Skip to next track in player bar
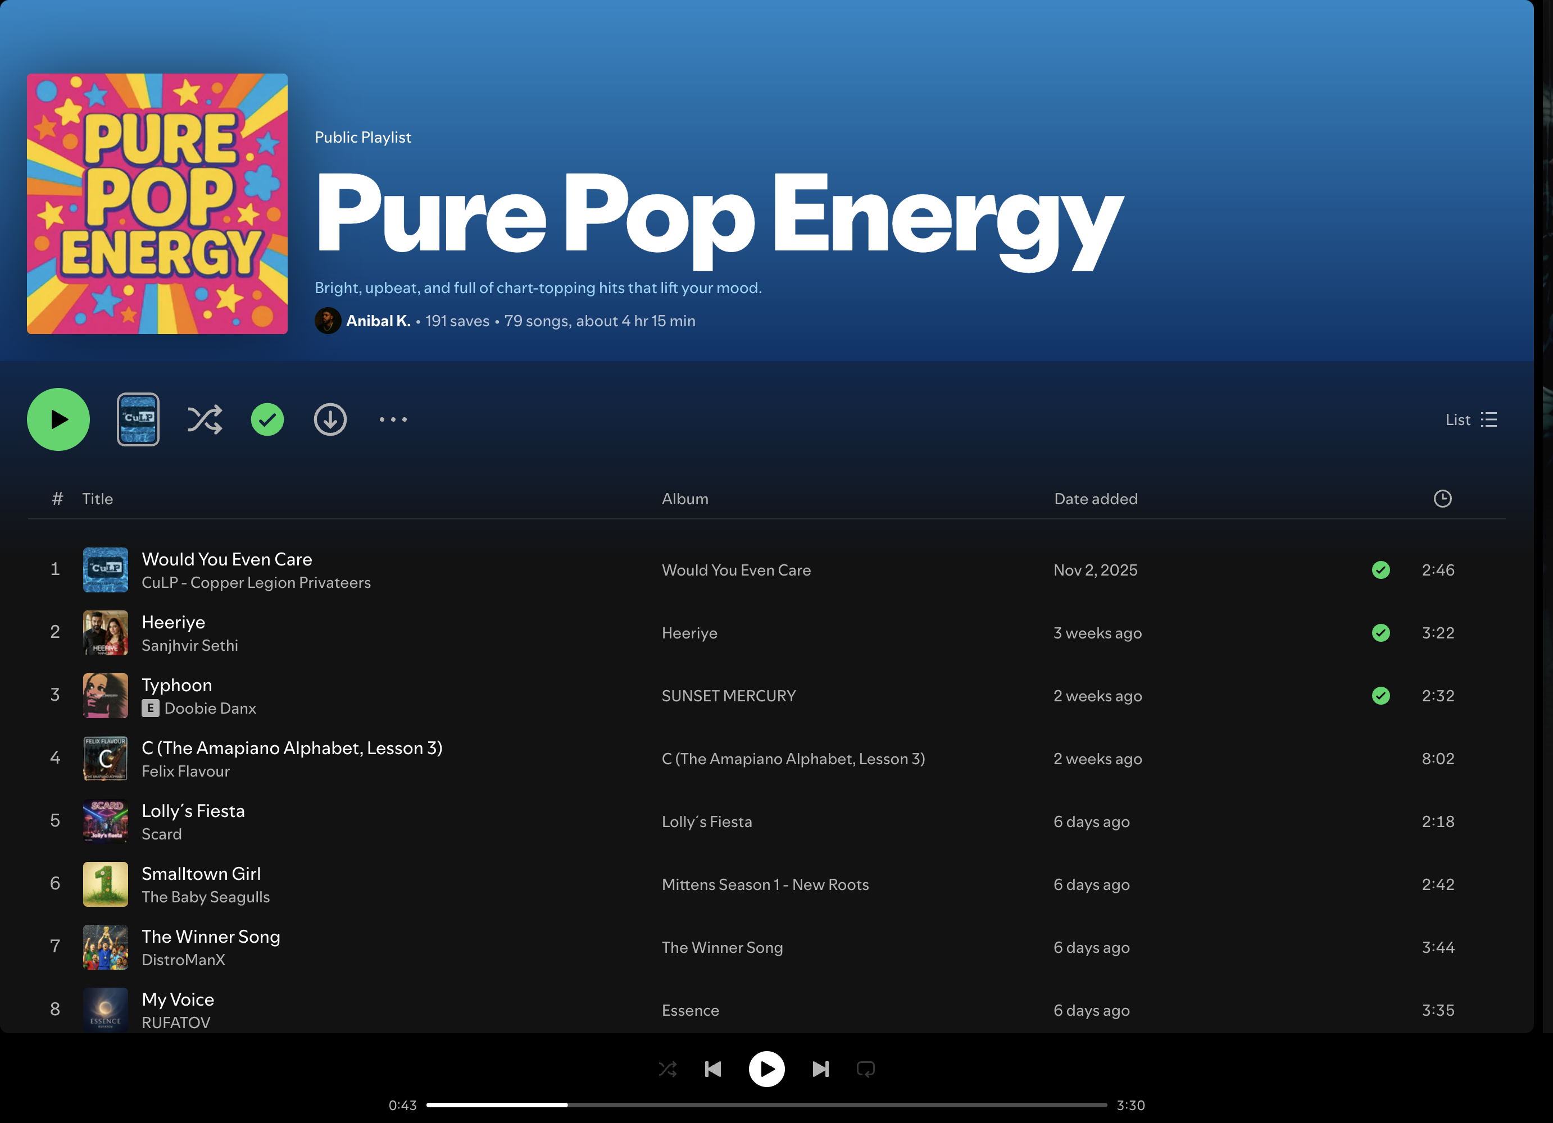 tap(820, 1069)
